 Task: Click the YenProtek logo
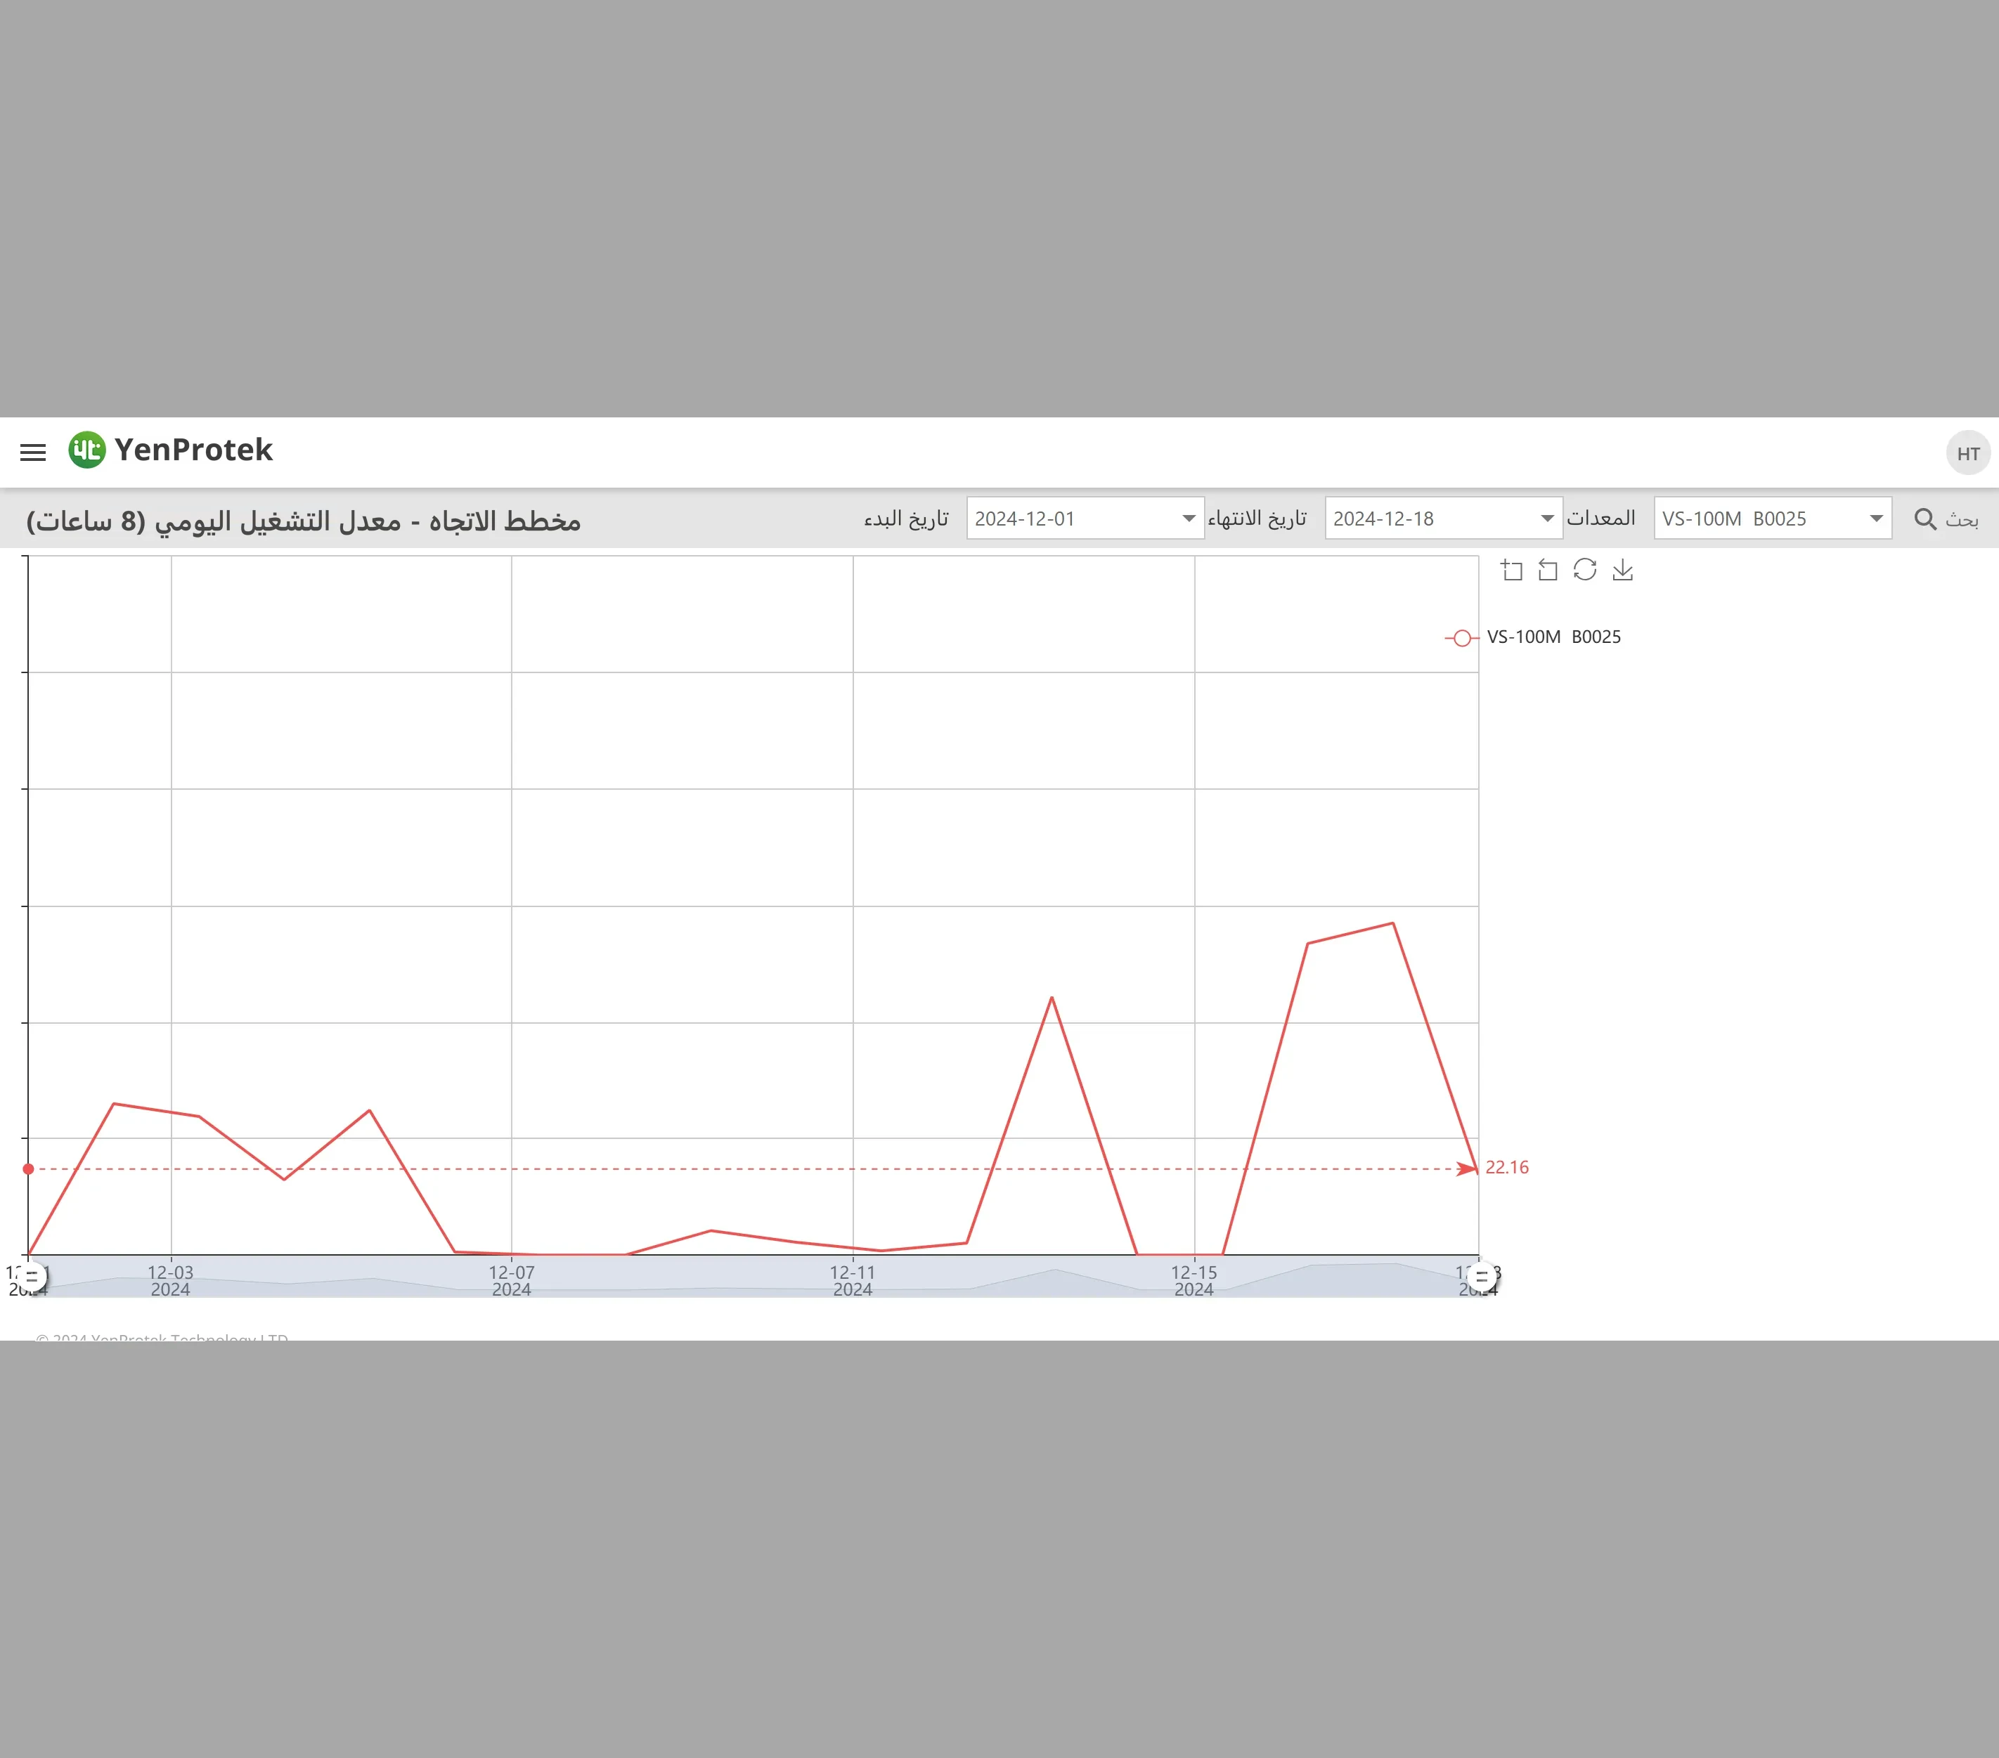click(x=170, y=450)
